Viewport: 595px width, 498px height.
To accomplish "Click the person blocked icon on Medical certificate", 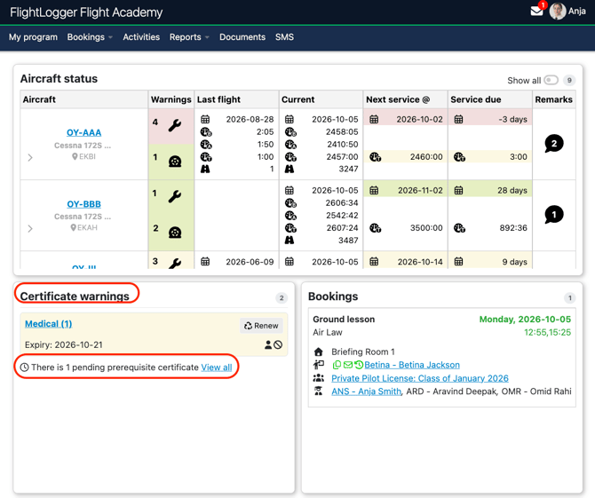I will 274,344.
